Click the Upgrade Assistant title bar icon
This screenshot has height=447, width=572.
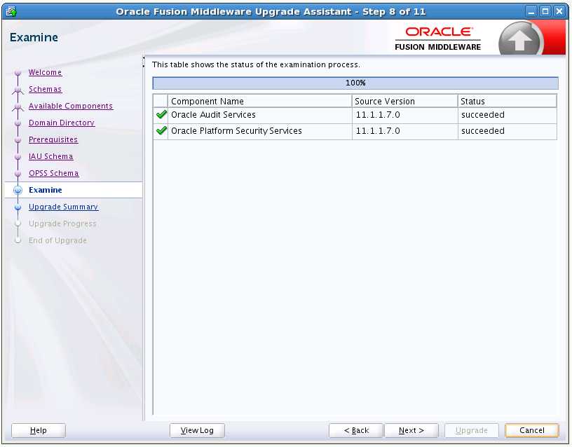coord(11,12)
